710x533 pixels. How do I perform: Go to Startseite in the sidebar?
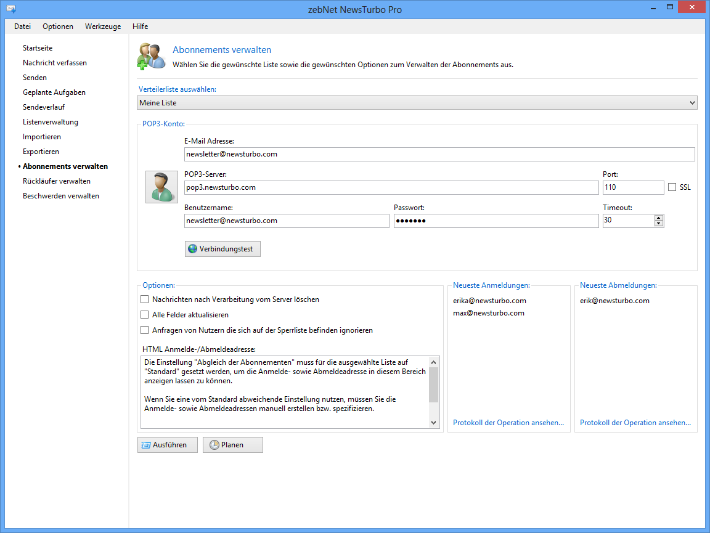[x=38, y=48]
